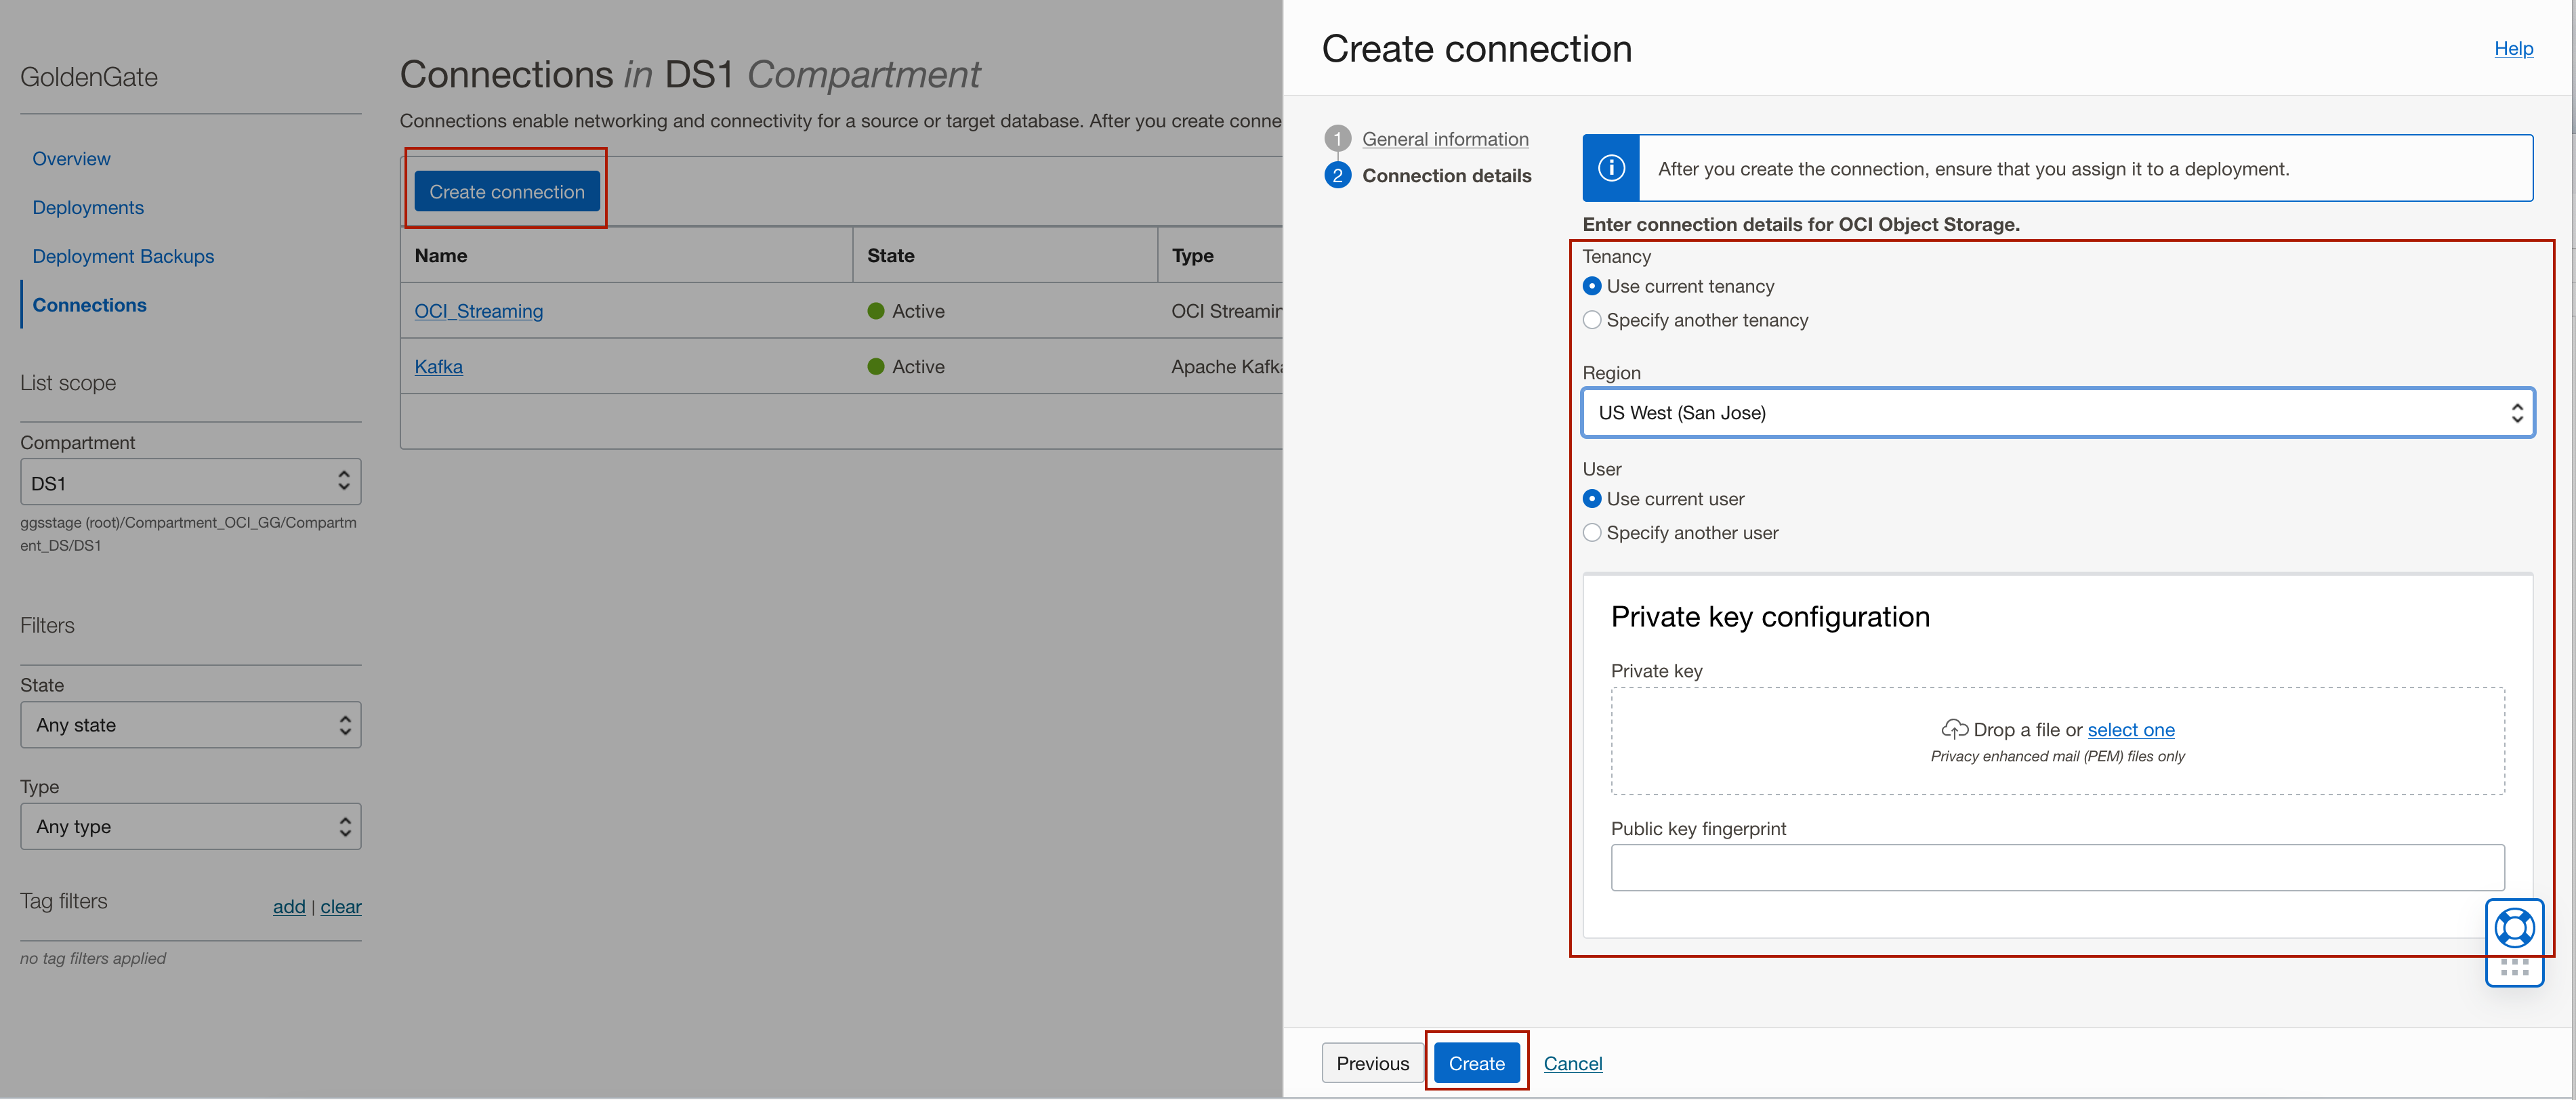Go to Deployment Backups sidebar item

pos(123,256)
